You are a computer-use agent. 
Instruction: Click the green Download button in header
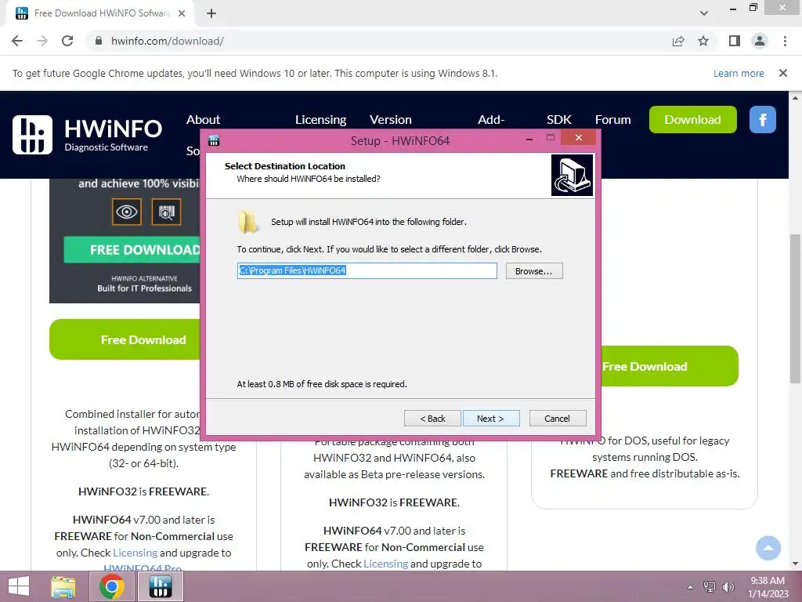point(693,119)
